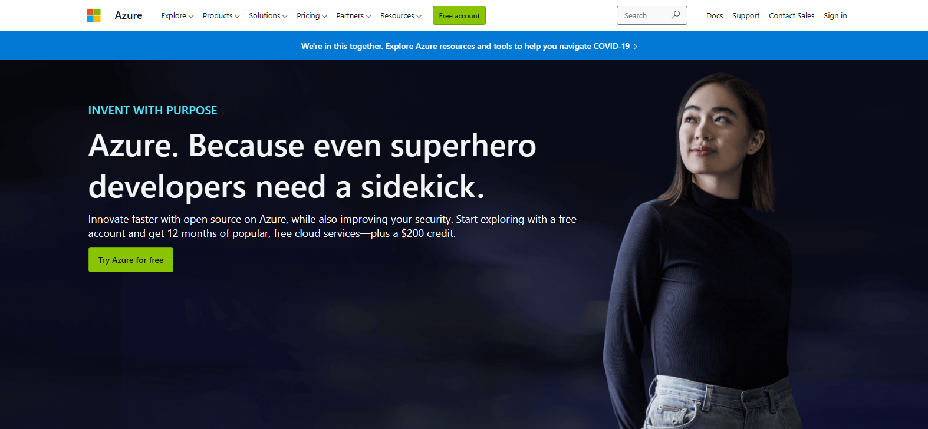928x429 pixels.
Task: Click Sign in
Action: point(835,16)
